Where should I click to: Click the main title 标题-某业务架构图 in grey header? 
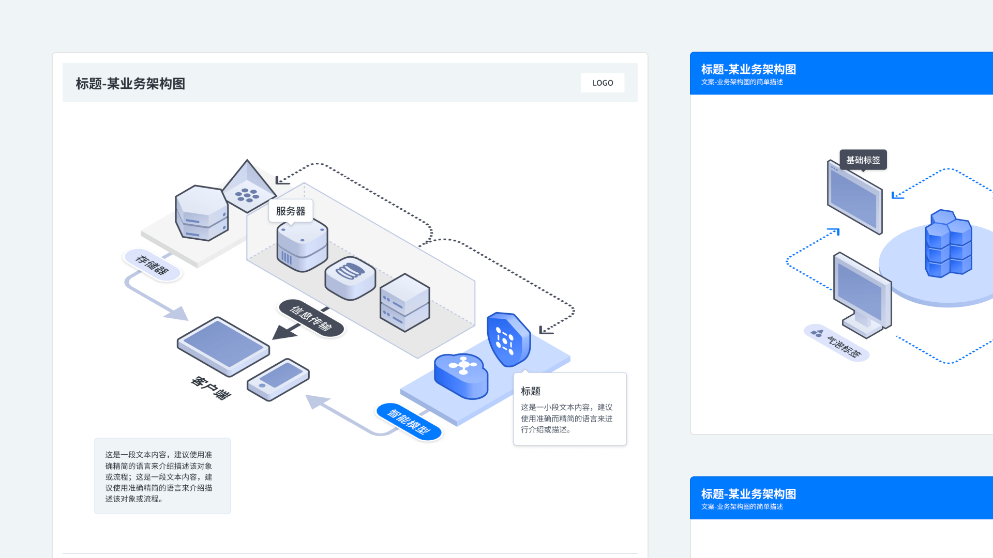tap(130, 84)
